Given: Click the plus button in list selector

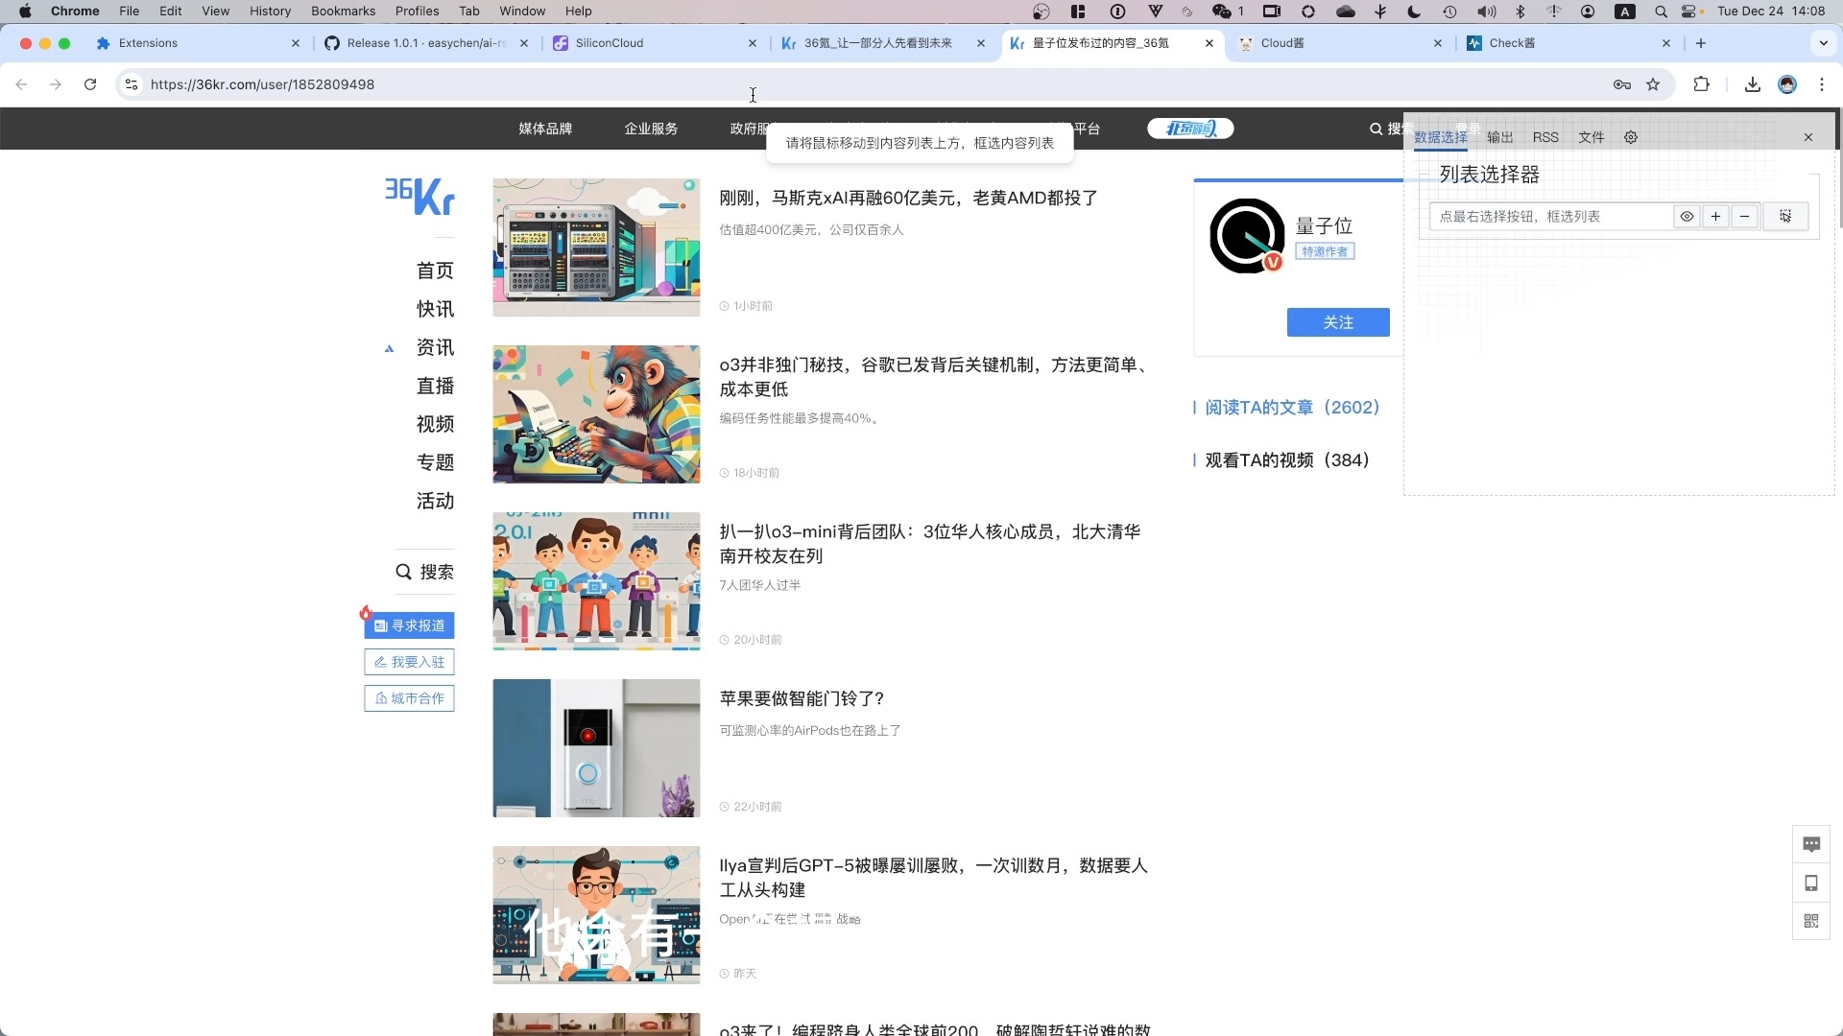Looking at the screenshot, I should coord(1715,217).
